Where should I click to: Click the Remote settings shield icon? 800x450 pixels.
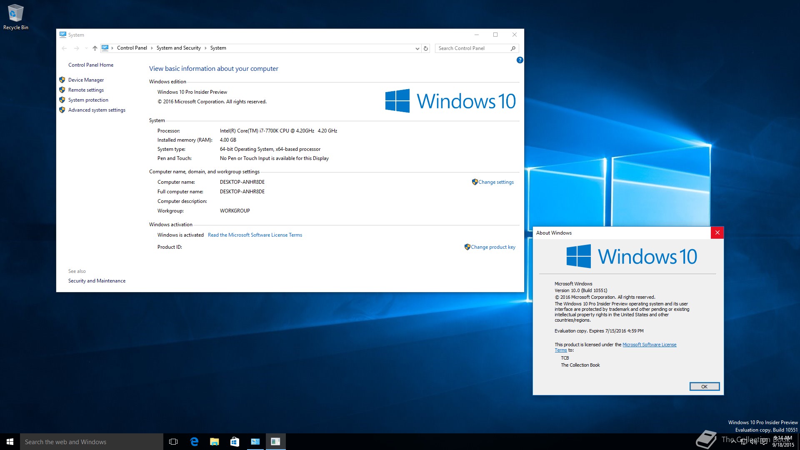[62, 90]
